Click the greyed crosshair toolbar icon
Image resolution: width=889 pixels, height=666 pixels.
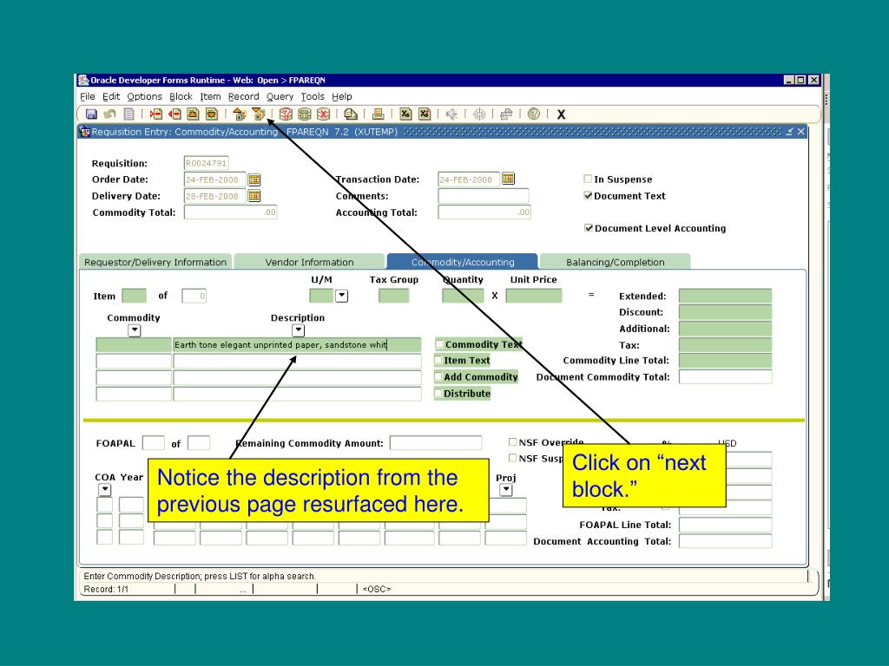click(x=479, y=114)
